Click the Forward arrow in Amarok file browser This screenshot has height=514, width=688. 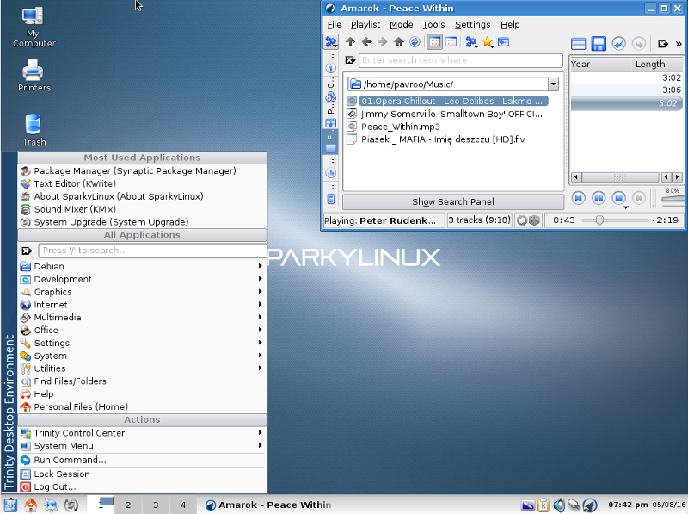tap(383, 42)
